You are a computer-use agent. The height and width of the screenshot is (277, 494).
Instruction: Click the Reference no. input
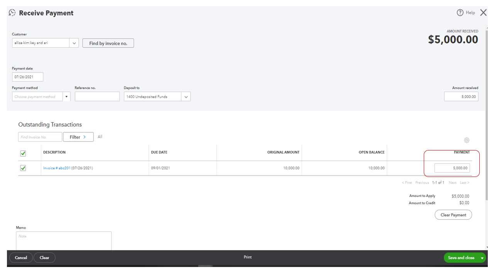pos(97,97)
